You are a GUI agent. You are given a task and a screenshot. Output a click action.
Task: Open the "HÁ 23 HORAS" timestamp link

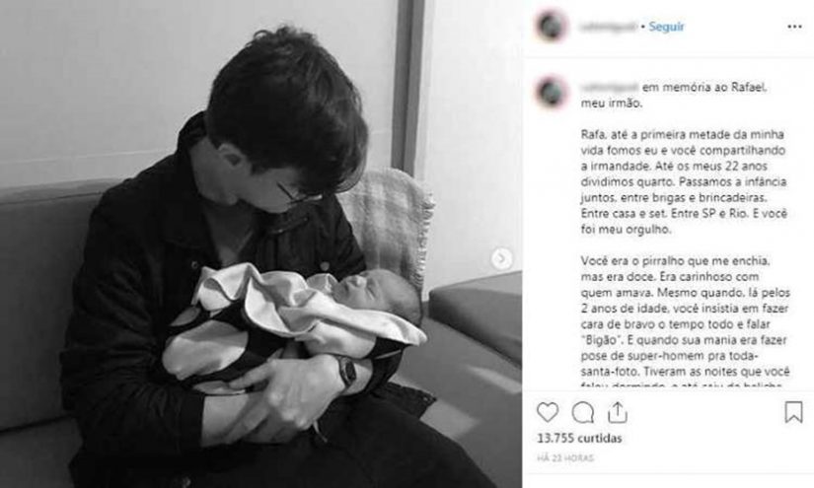pos(565,457)
